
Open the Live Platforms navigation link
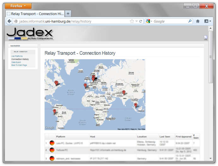coord(17,56)
